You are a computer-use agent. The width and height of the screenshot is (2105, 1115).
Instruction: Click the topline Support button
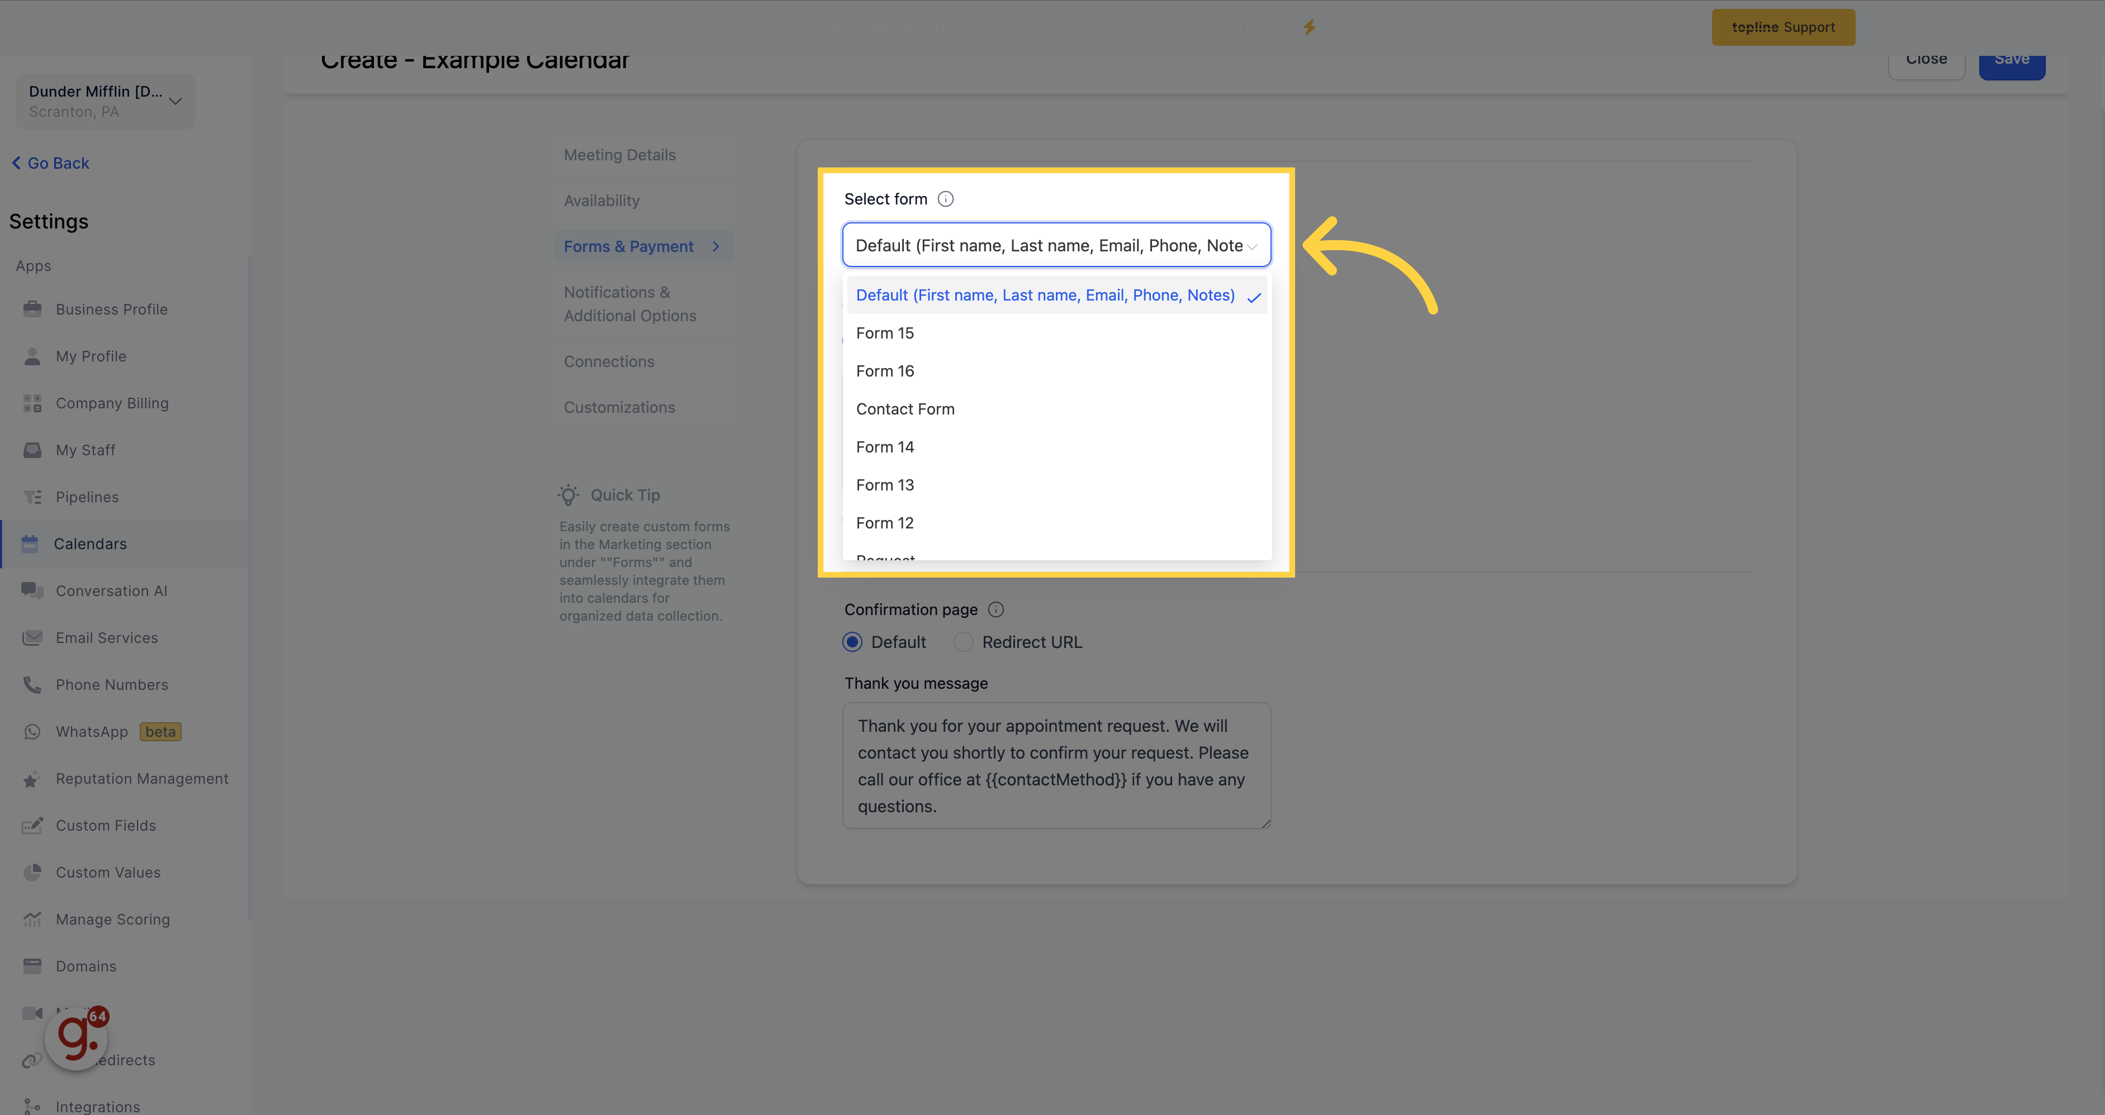click(x=1783, y=27)
